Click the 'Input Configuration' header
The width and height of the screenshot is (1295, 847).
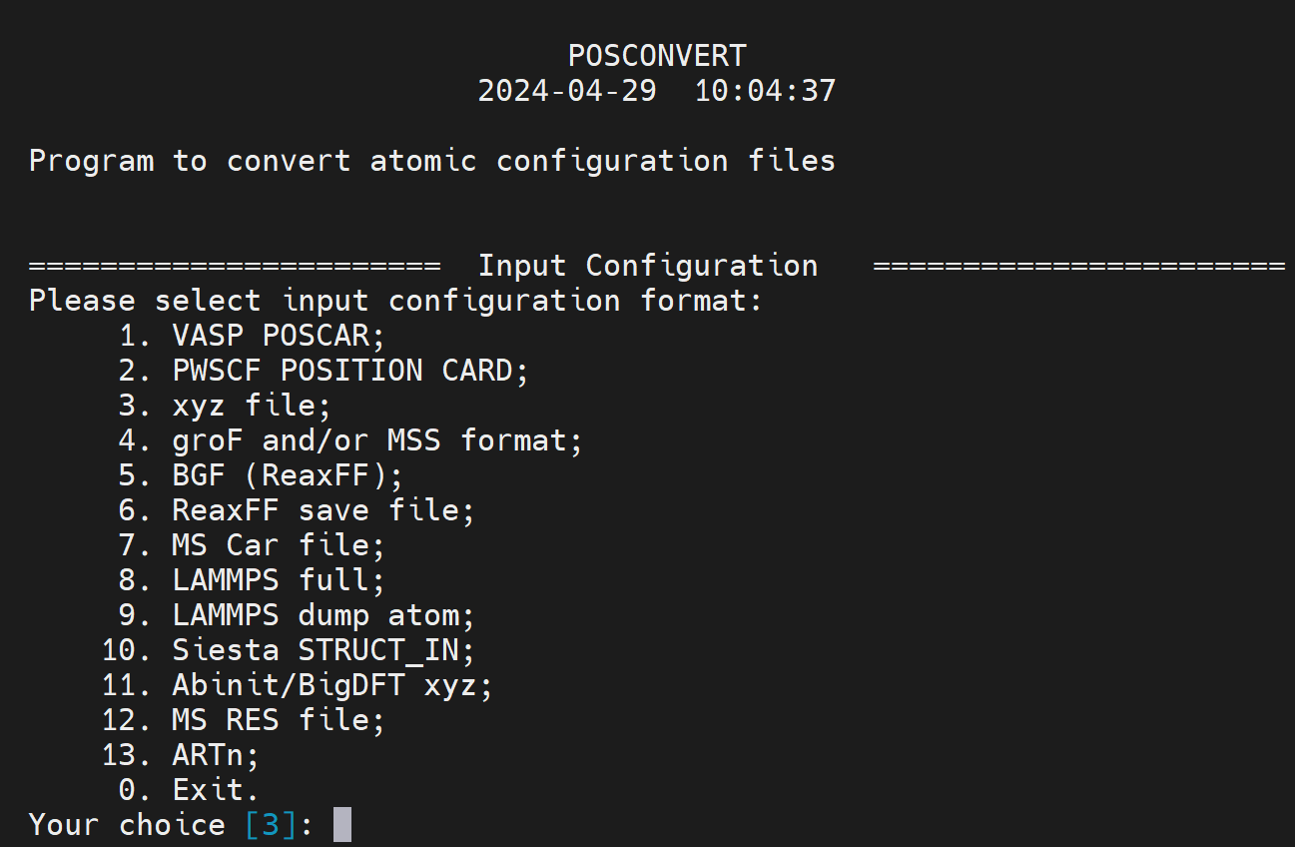(x=647, y=266)
